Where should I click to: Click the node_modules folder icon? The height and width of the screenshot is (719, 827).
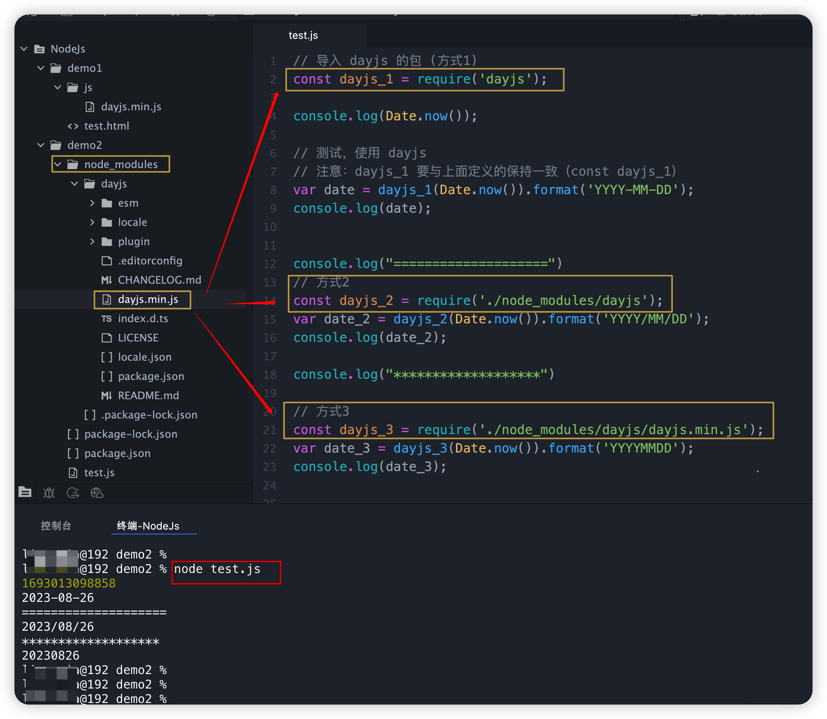(x=73, y=165)
